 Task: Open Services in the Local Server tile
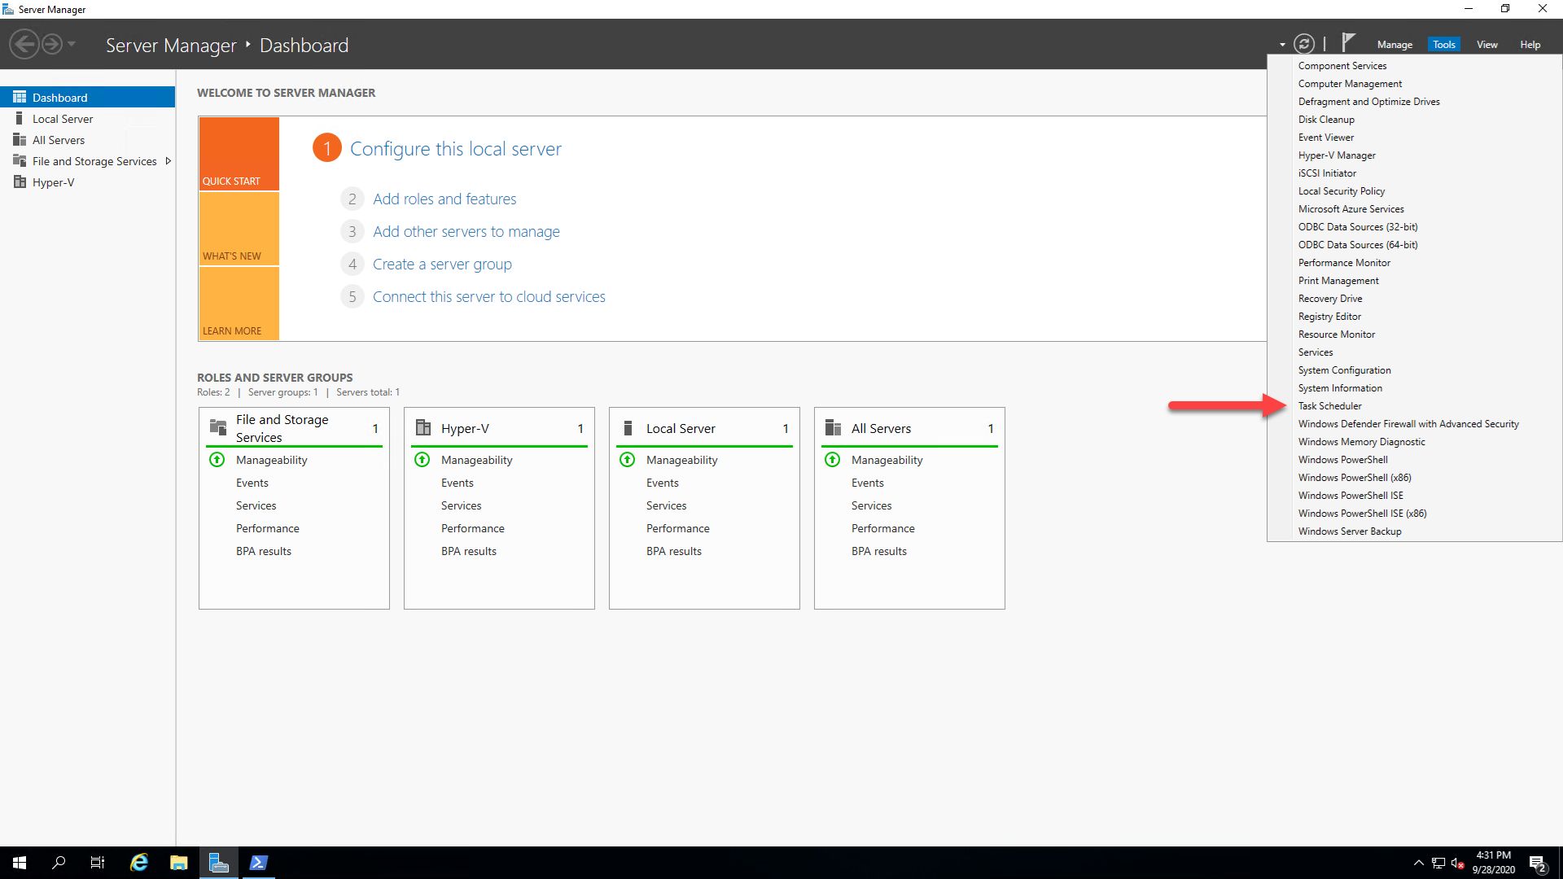coord(667,505)
